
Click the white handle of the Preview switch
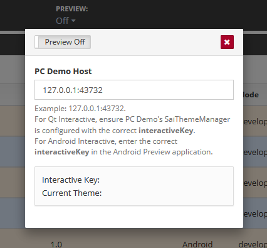point(37,42)
